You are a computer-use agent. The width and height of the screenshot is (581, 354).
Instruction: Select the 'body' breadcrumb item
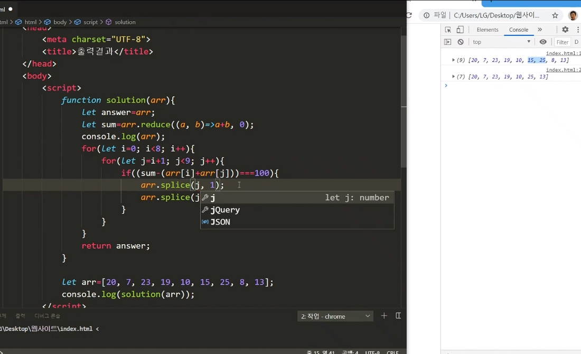[x=60, y=22]
